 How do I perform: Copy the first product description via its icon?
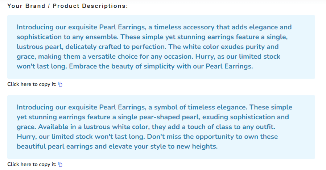[x=61, y=84]
